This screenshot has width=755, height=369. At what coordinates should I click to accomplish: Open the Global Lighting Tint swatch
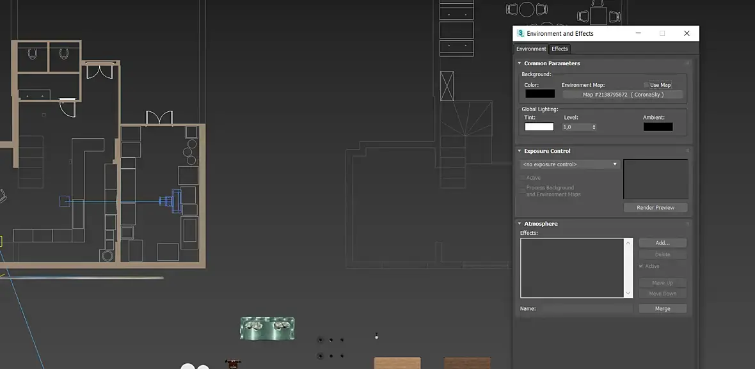[x=539, y=127]
